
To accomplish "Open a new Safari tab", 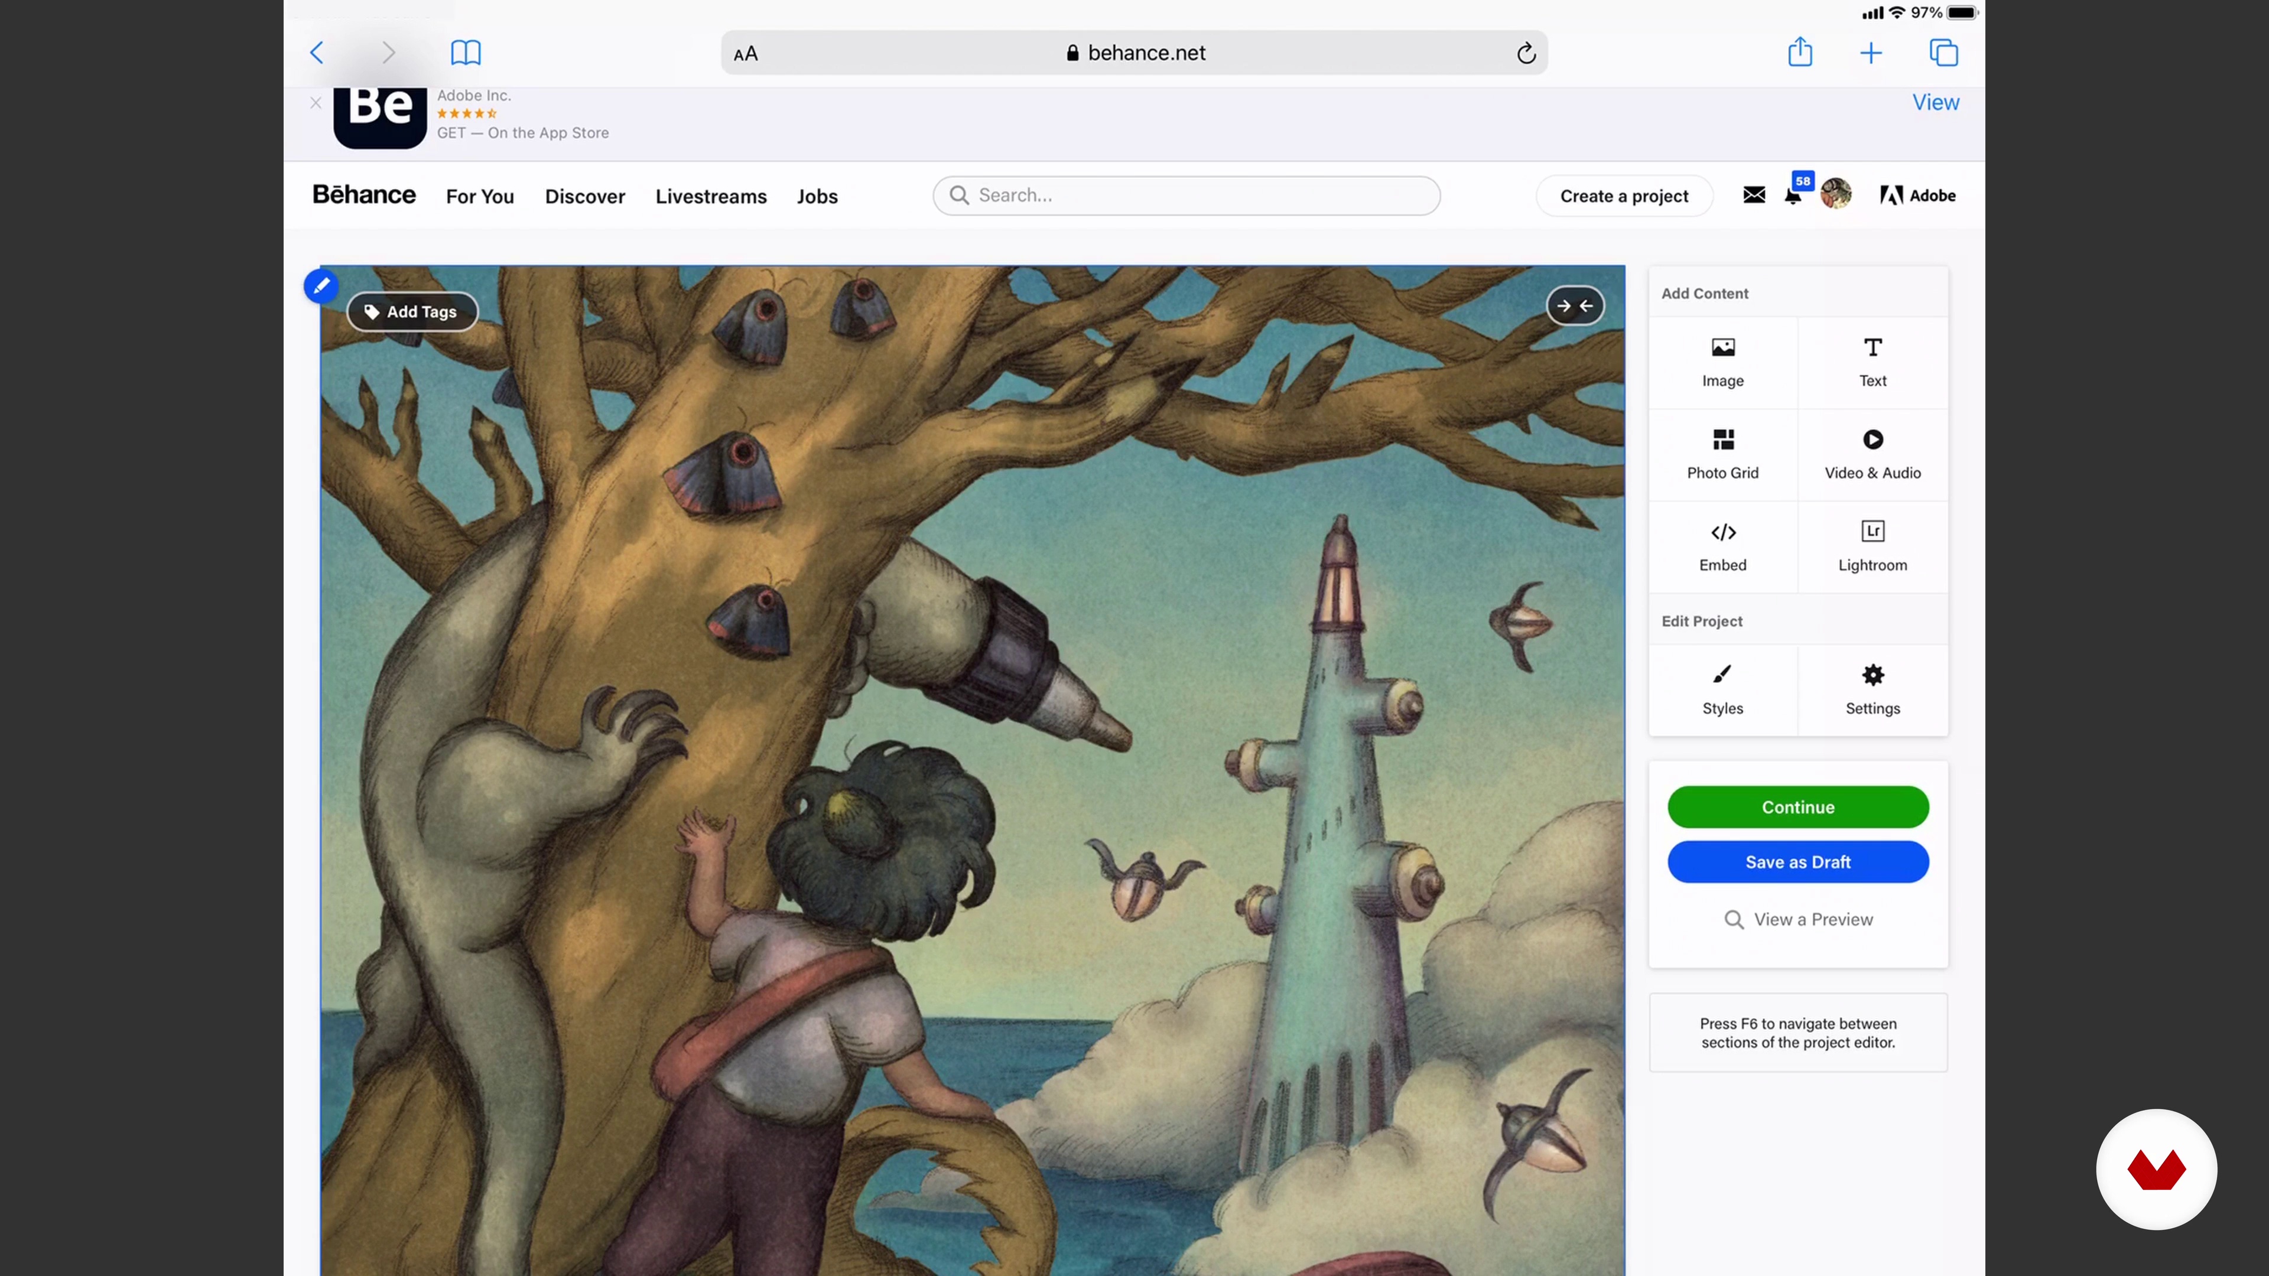I will point(1871,54).
